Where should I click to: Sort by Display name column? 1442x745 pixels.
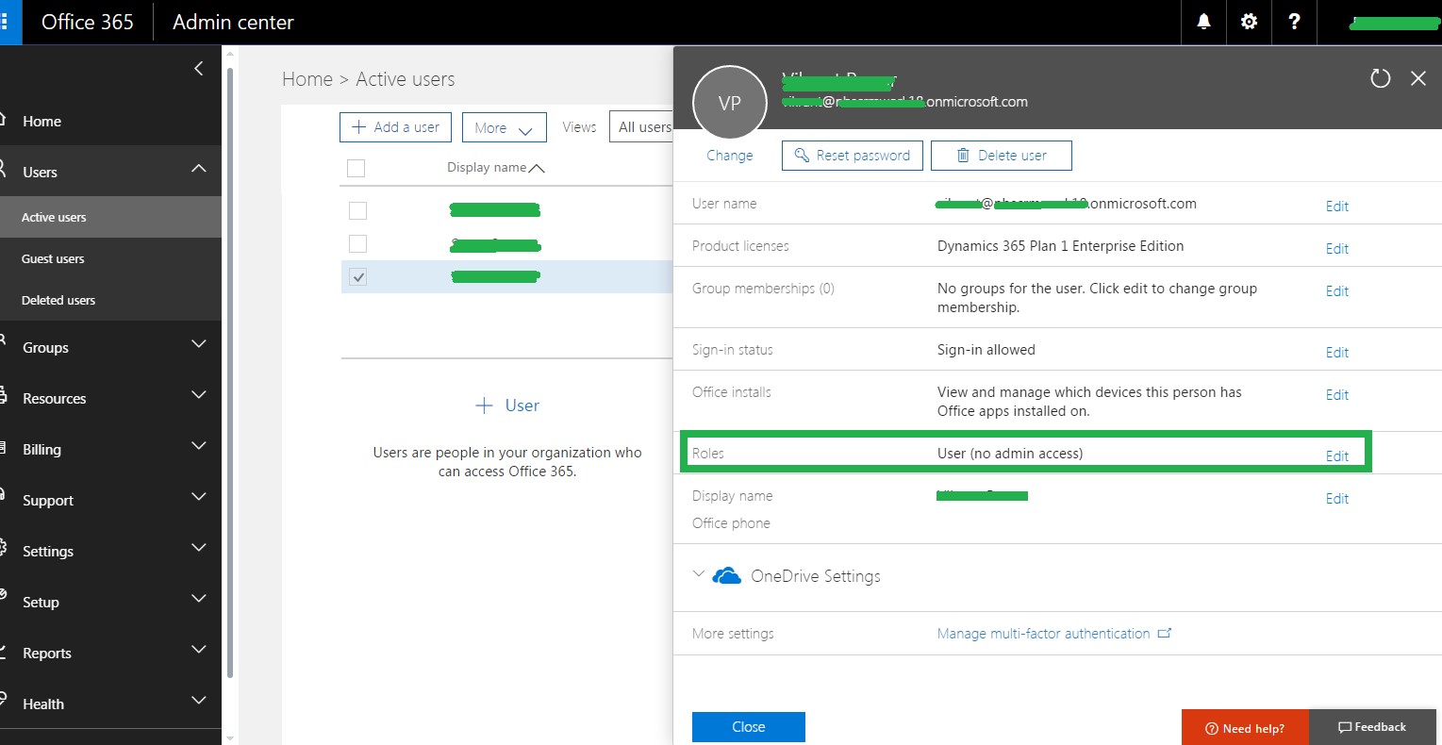point(495,168)
